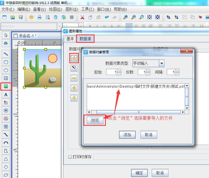Screen dimensions: 209x178
Task: Expand the font name dropdown showing Aharoni
Action: pyautogui.click(x=59, y=26)
